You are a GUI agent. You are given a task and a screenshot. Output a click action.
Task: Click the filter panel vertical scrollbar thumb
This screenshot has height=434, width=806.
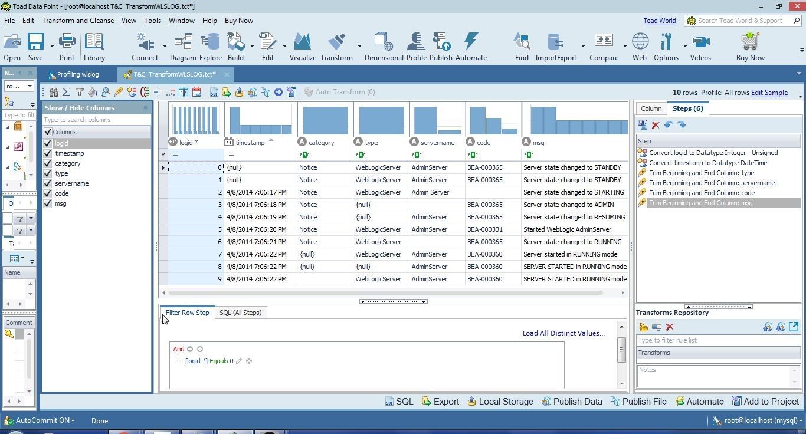[x=621, y=350]
